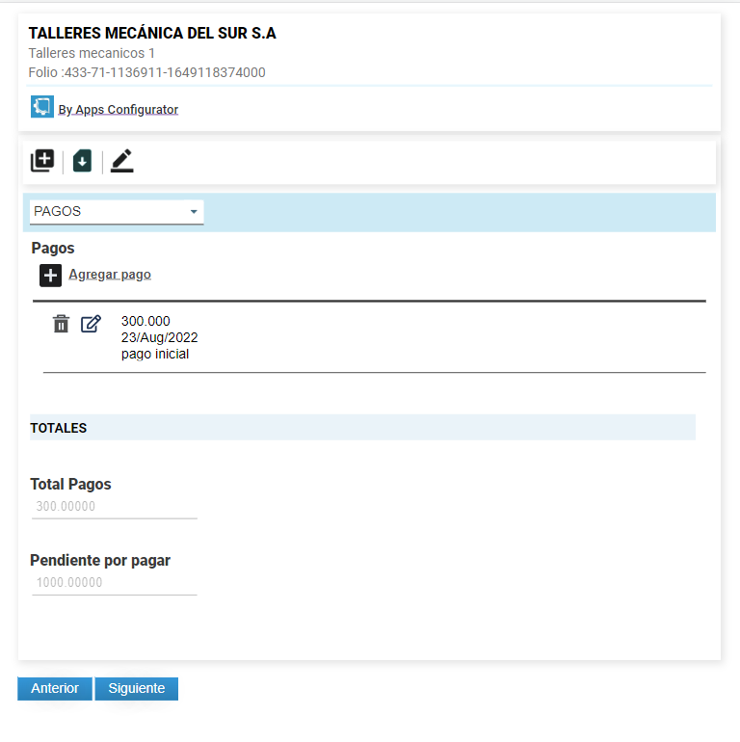Click the Siguiente button

137,688
